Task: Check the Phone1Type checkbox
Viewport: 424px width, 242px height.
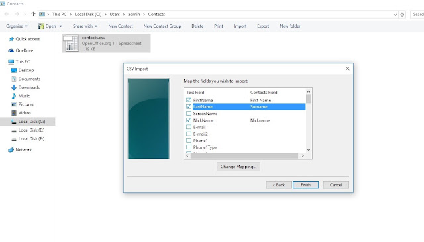Action: [x=189, y=147]
